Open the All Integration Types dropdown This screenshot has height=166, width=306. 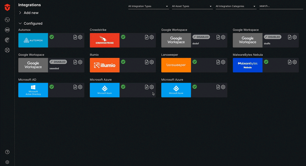[149, 6]
